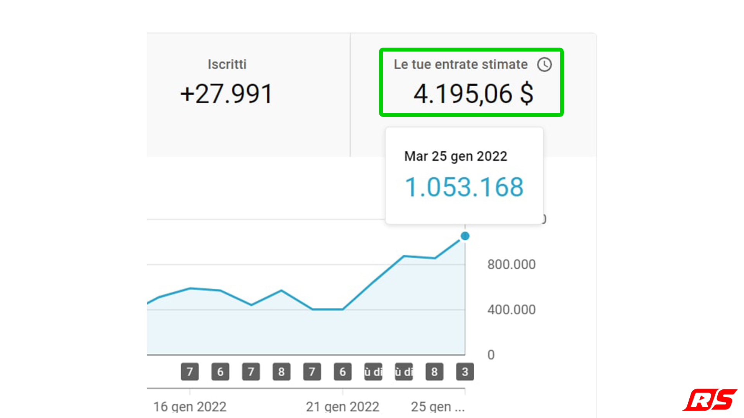The height and width of the screenshot is (418, 744).
Task: Click the truncated 25 gen date label
Action: pos(438,407)
